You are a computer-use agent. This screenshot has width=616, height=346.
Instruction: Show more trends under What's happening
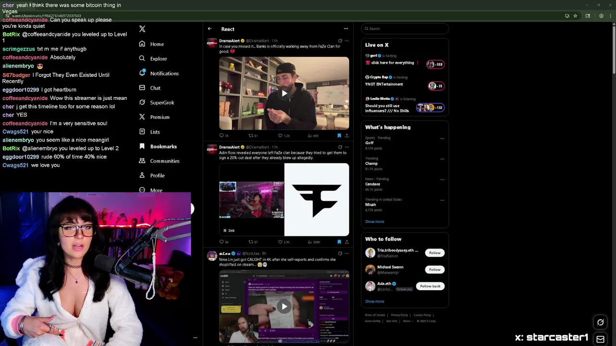374,222
